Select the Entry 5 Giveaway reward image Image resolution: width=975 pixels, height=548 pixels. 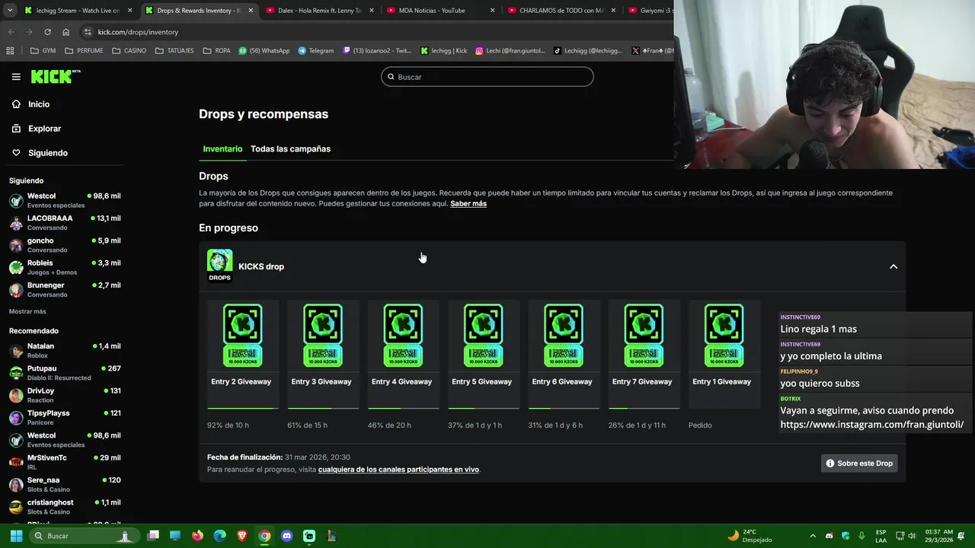point(484,335)
